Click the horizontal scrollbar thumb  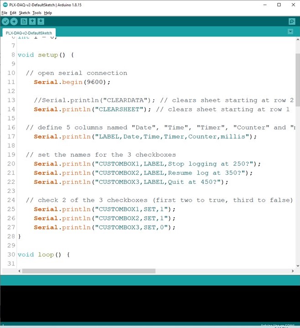(89, 271)
